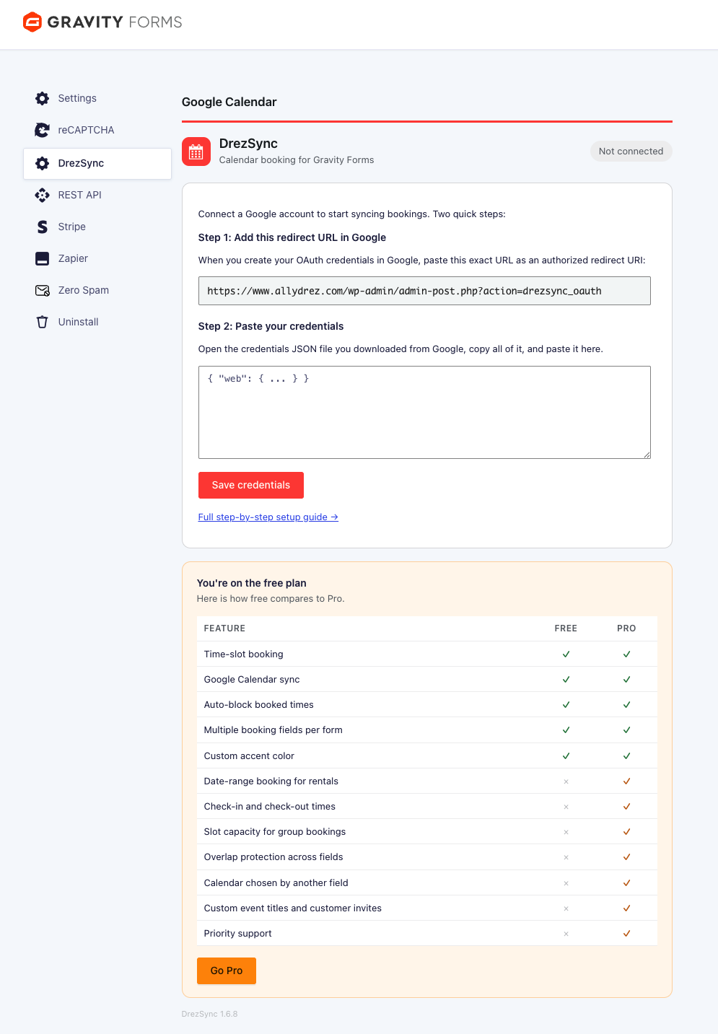Click 'Overlap protection across fields' label
This screenshot has width=718, height=1034.
click(273, 856)
